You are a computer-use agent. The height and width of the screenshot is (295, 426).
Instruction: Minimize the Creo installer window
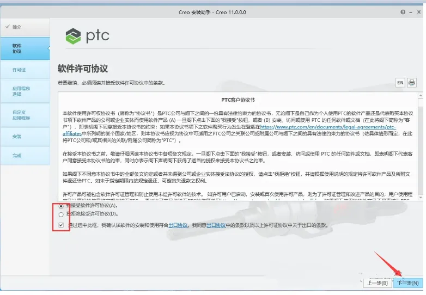[411, 12]
